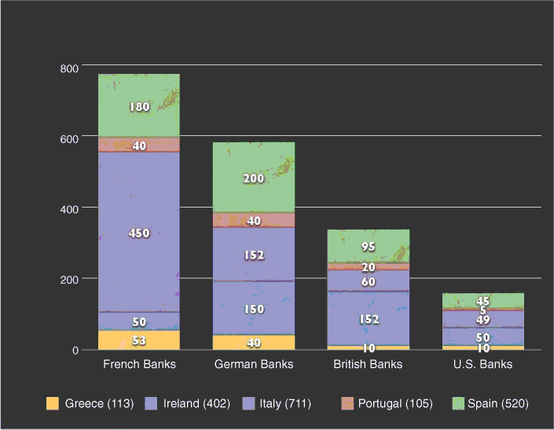Click the Greece yellow legend swatch
554x430 pixels.
pyautogui.click(x=53, y=403)
